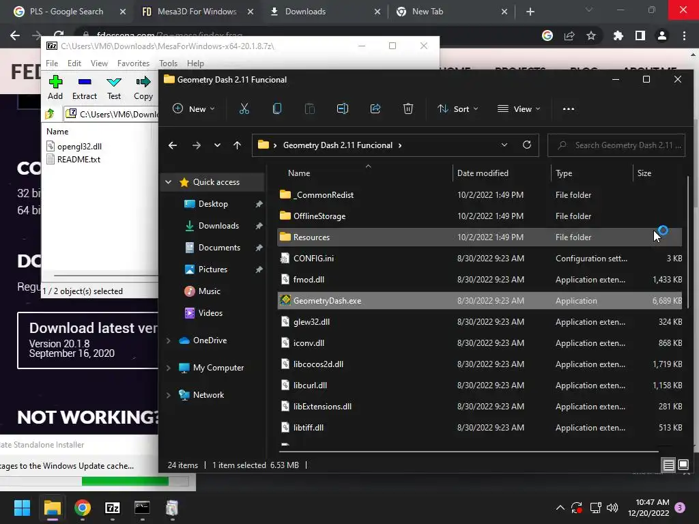
Task: Open the Sort dropdown in Explorer
Action: click(458, 108)
